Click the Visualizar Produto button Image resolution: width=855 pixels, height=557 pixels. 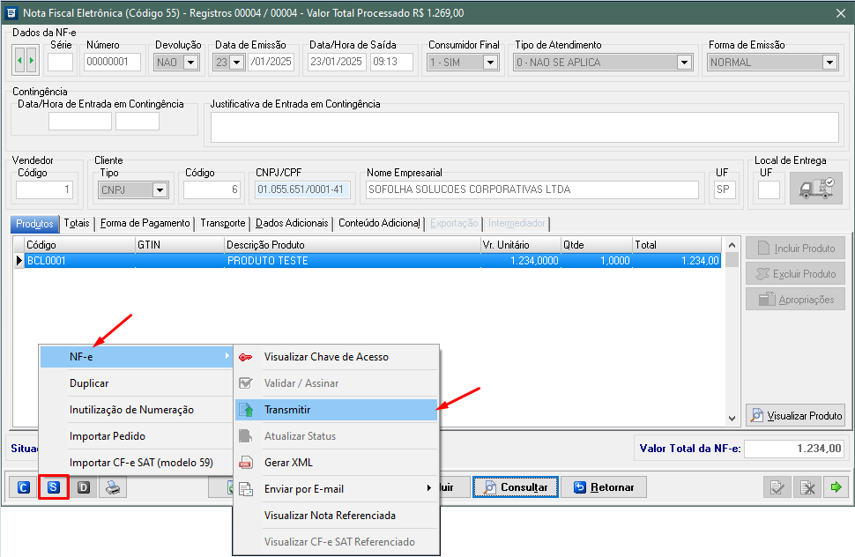(x=796, y=416)
